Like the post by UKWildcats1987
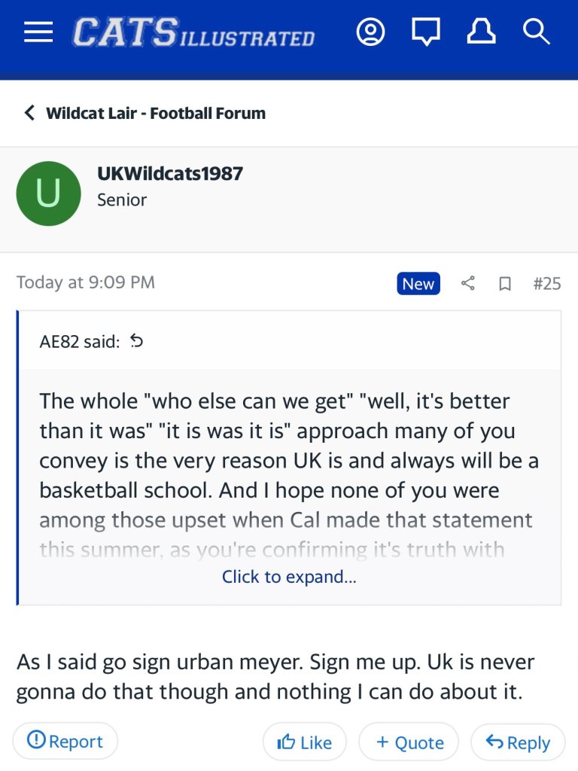 tap(305, 742)
